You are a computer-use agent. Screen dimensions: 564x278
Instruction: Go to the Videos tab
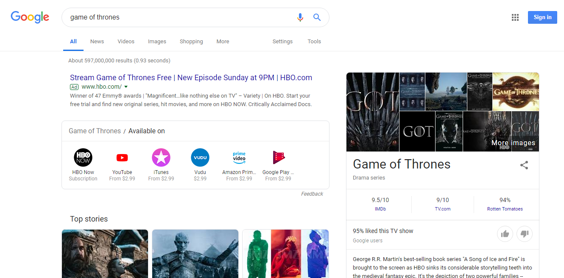pyautogui.click(x=126, y=42)
